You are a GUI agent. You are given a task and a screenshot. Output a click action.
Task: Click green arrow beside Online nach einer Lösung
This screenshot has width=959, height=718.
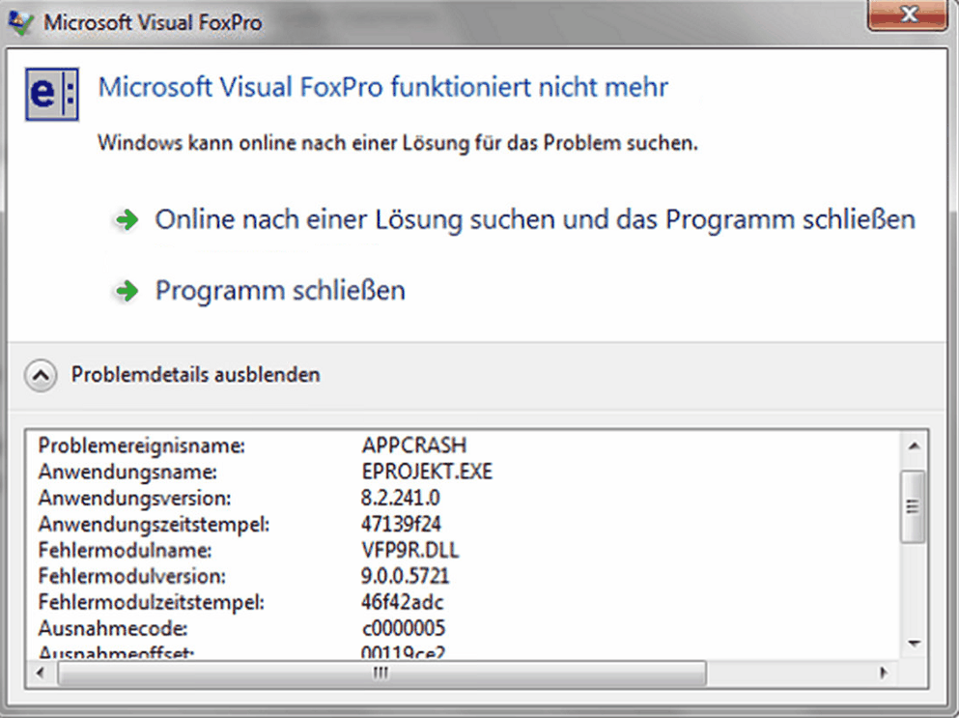click(127, 219)
